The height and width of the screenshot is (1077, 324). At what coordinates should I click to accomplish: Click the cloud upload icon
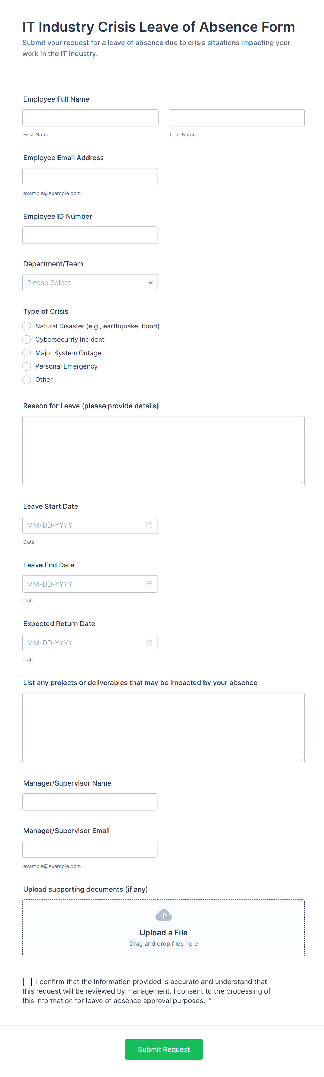tap(163, 915)
